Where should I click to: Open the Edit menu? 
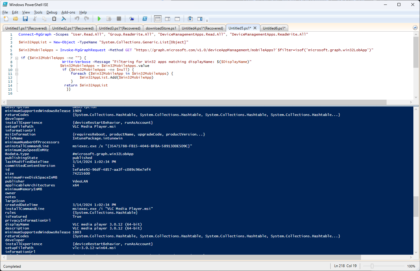[15, 12]
